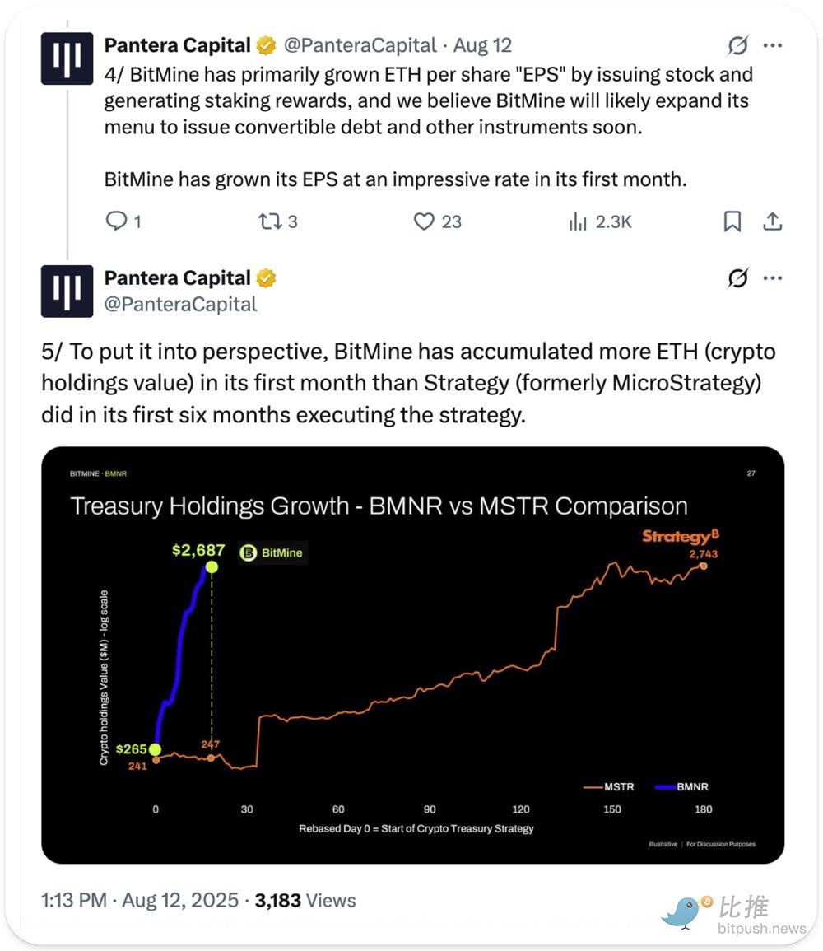Click the Grok icon on tweet 4
This screenshot has height=951, width=823.
tap(737, 45)
